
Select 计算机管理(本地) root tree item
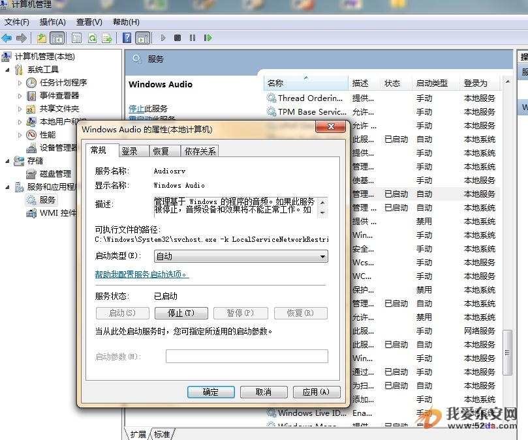point(45,57)
